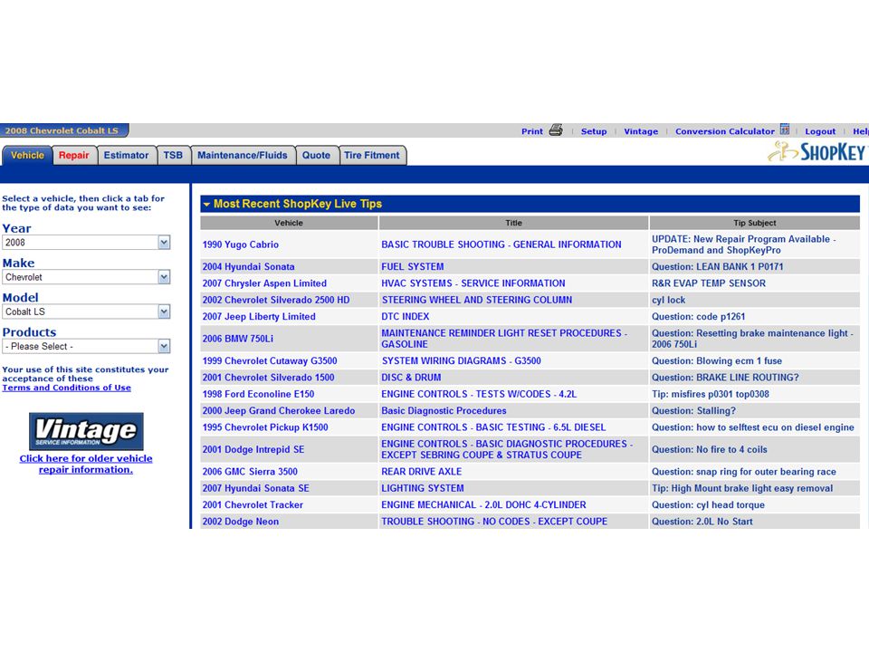The image size is (869, 652).
Task: Open 2007 Chrysler Aspen Limited link
Action: (264, 283)
